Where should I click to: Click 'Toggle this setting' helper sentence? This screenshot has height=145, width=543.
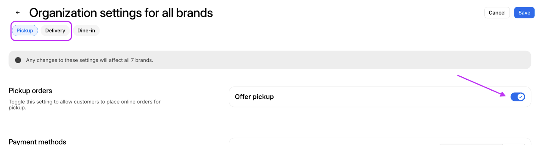click(x=85, y=104)
